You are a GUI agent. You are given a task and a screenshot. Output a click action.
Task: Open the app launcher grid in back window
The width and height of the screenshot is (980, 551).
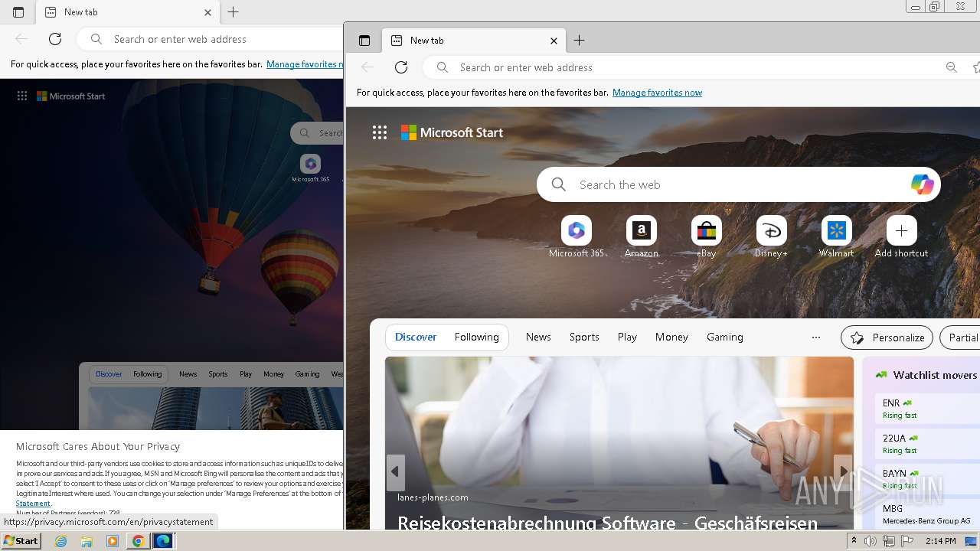click(x=22, y=96)
